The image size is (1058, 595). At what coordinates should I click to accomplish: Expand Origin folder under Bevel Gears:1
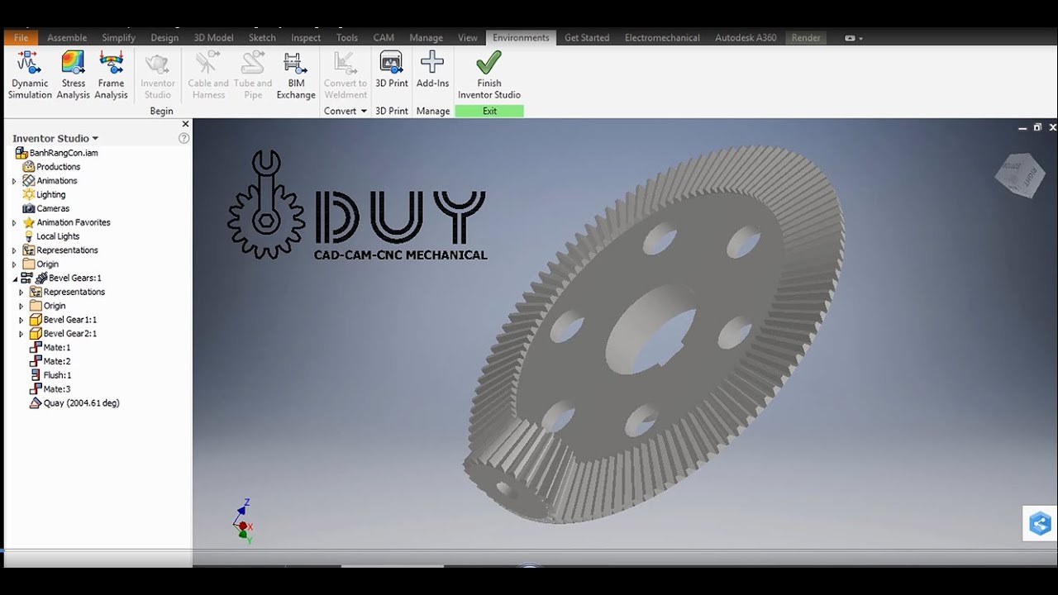(21, 306)
